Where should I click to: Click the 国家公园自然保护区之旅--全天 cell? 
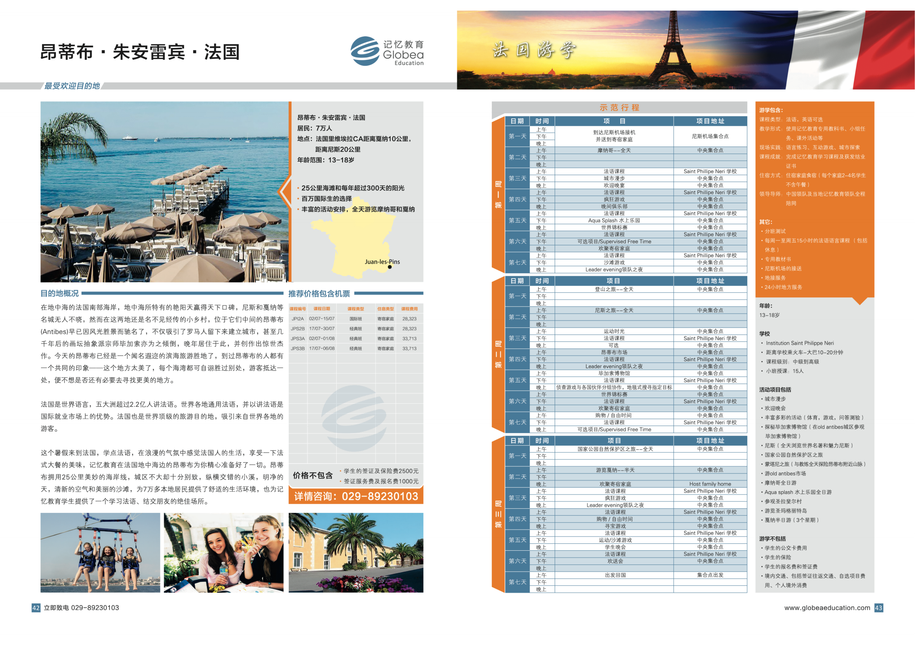[615, 449]
